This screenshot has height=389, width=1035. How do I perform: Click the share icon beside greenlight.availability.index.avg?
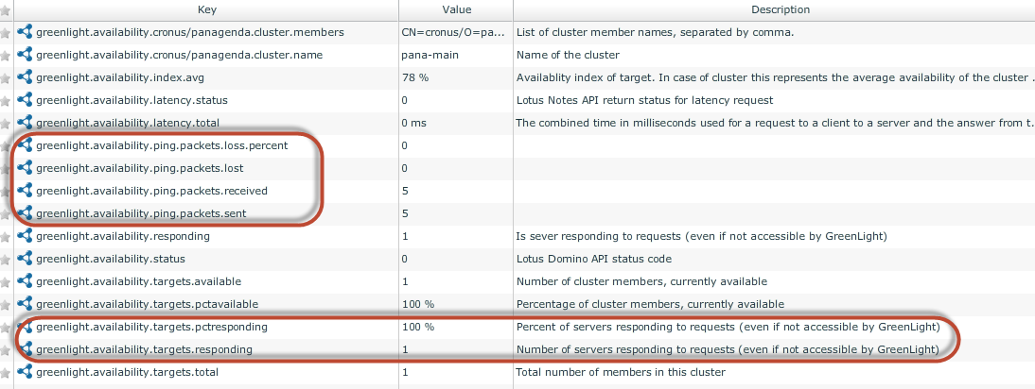[26, 77]
